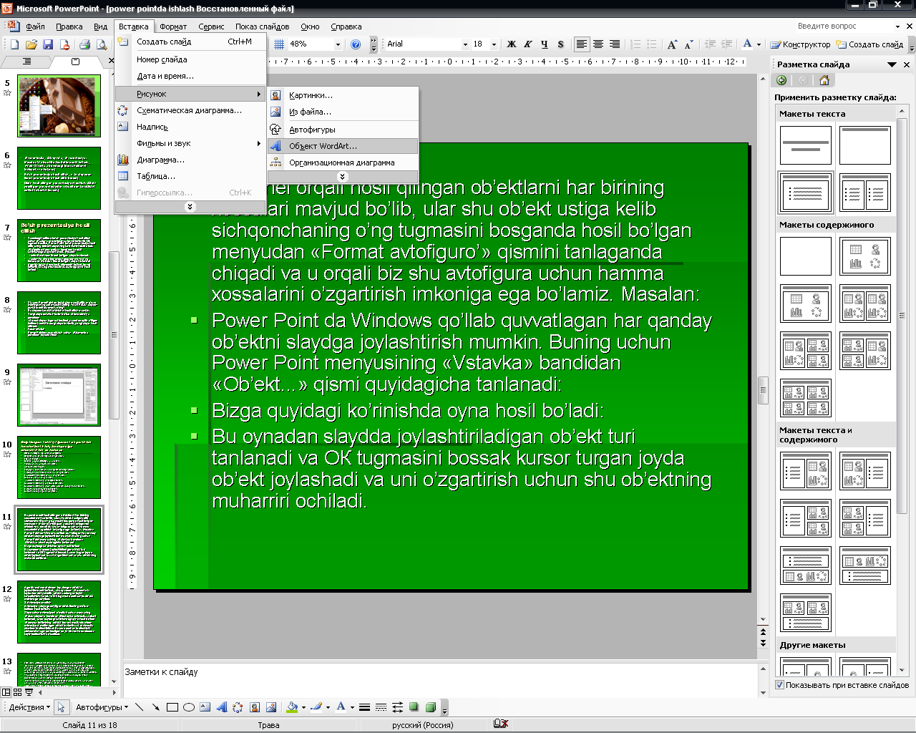The height and width of the screenshot is (733, 916).
Task: Open Действия (Draw) dropdown
Action: coord(29,707)
